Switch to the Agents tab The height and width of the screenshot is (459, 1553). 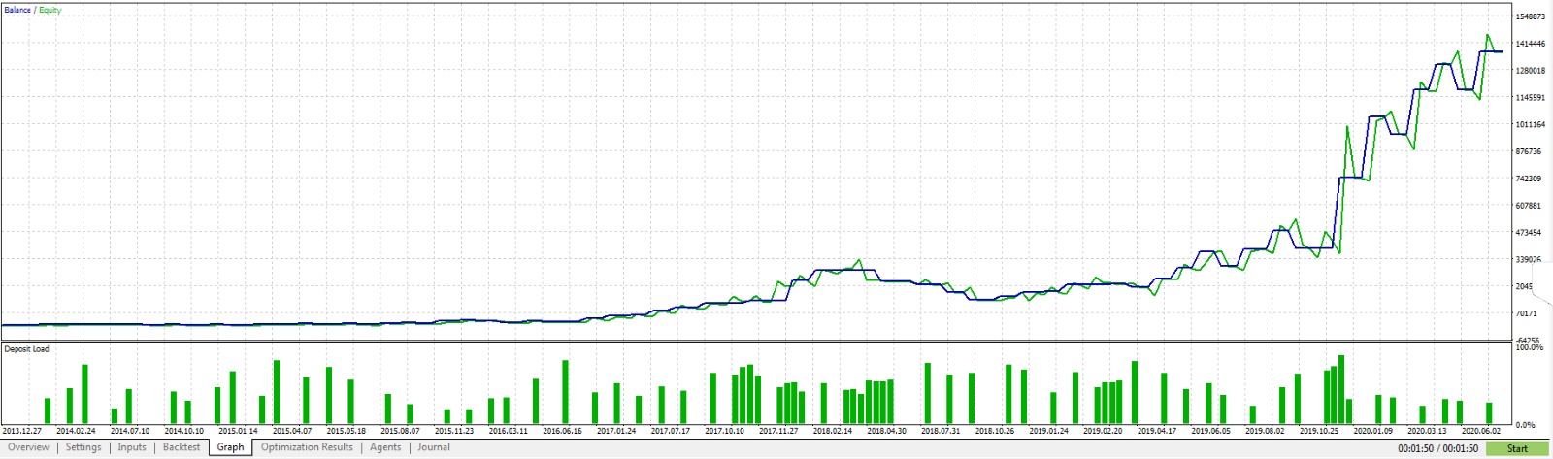[385, 447]
